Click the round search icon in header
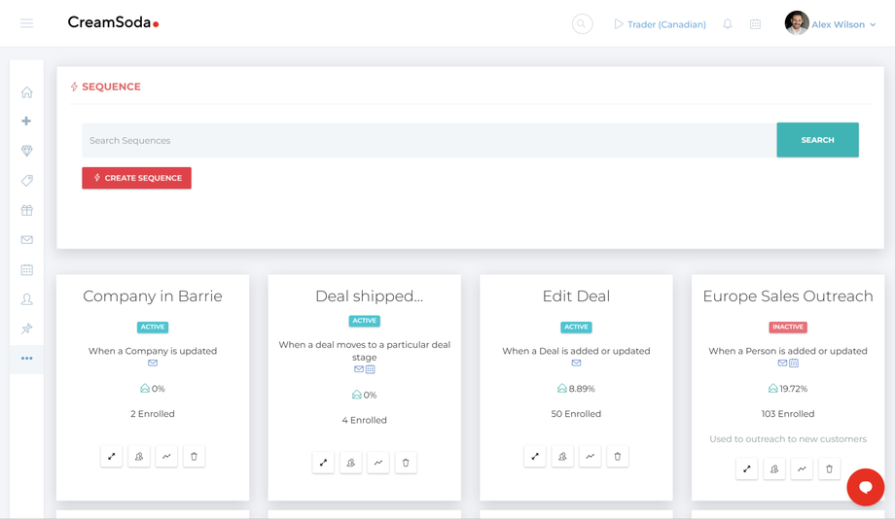 pyautogui.click(x=582, y=24)
